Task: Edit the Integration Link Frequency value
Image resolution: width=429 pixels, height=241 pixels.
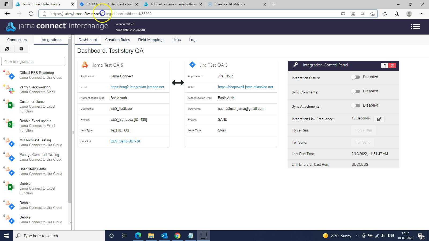Action: point(379,119)
